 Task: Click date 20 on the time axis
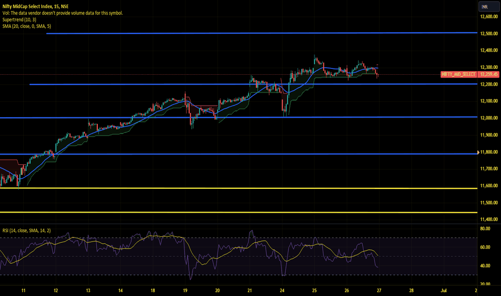217,291
